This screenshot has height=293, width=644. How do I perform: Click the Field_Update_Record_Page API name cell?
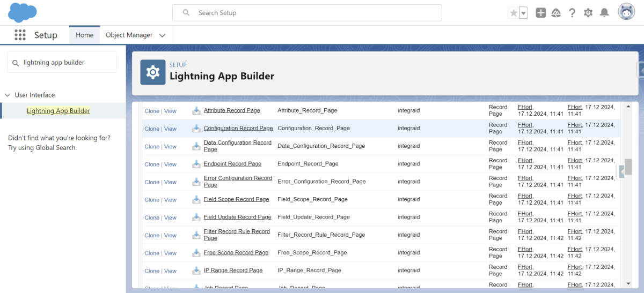(x=313, y=217)
